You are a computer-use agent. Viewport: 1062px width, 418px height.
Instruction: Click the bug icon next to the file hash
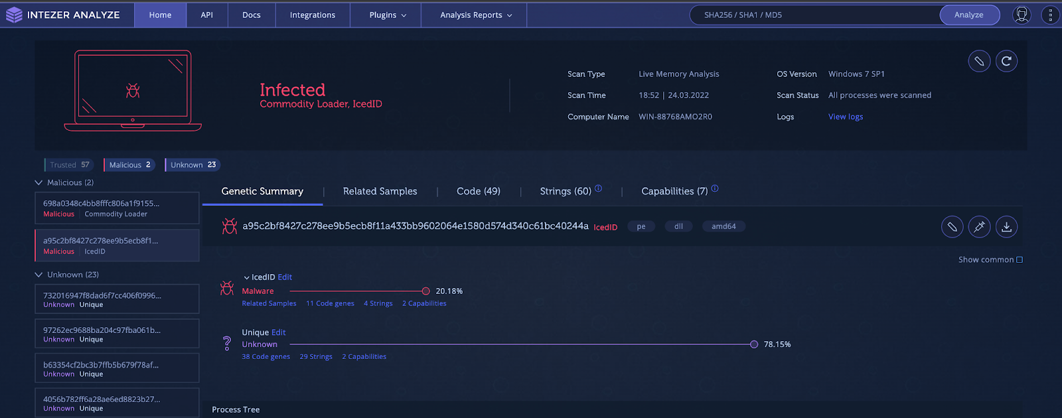pyautogui.click(x=230, y=226)
